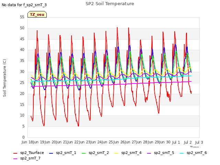Image resolution: width=220 pixels, height=165 pixels.
Task: Click the chart title SP2 Soil Temperature
Action: (110, 4)
